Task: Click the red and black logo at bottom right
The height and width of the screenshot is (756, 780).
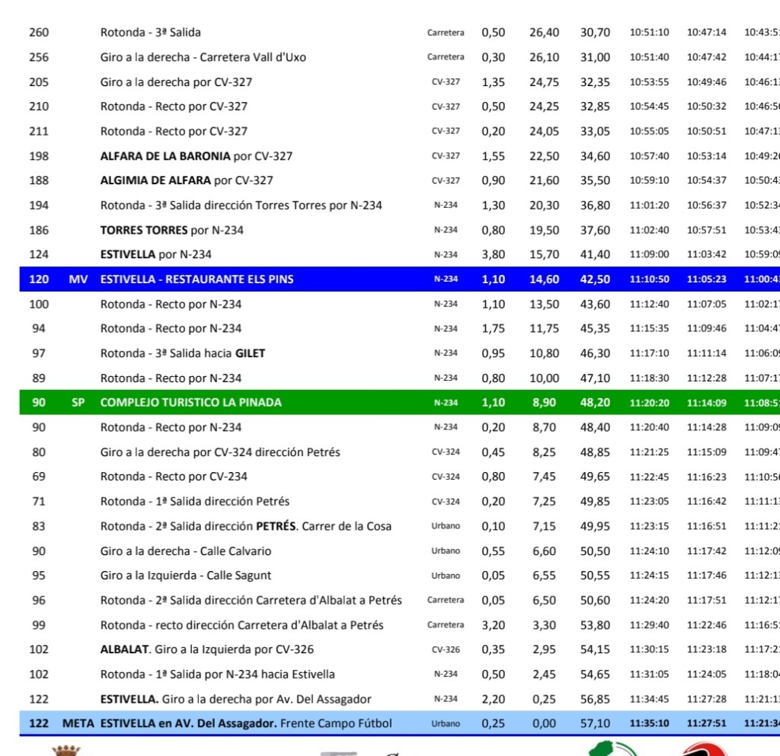Action: coord(702,749)
